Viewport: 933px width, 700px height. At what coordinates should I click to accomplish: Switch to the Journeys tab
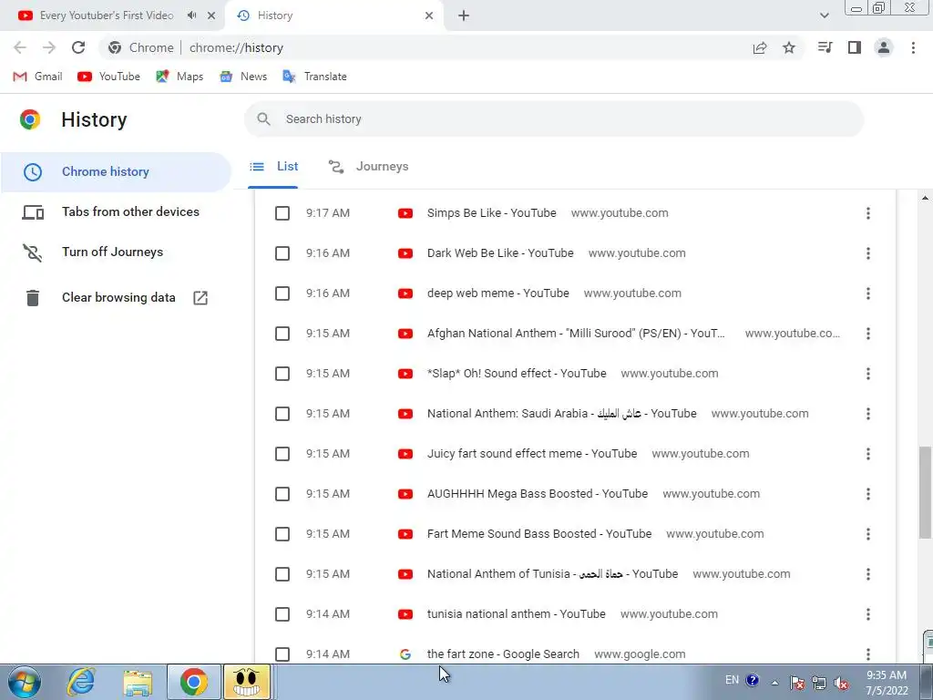tap(368, 167)
